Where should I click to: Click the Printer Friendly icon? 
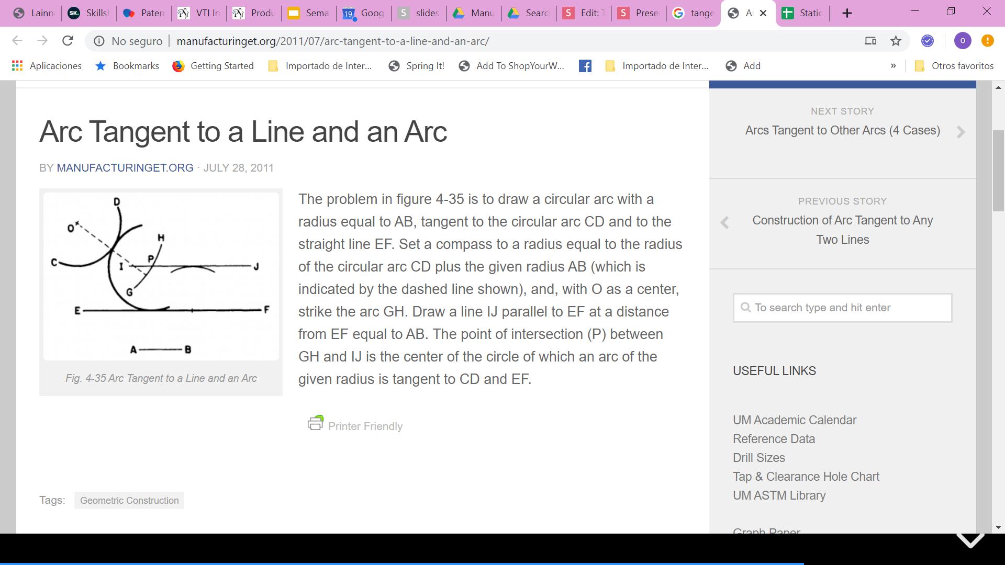coord(316,423)
